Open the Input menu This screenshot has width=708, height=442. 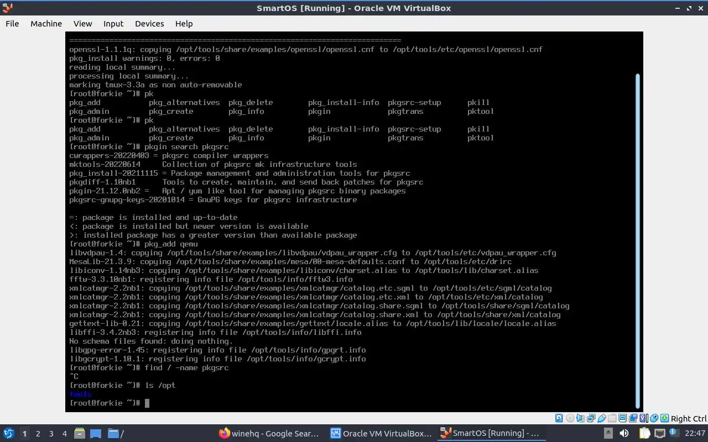[113, 23]
